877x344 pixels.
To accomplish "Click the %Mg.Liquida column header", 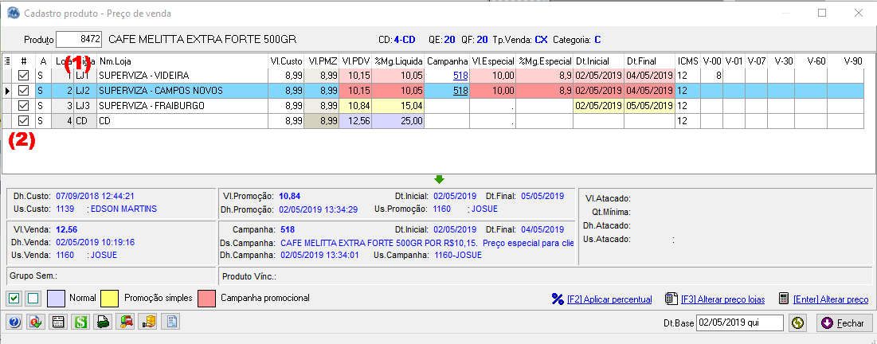I will (398, 61).
